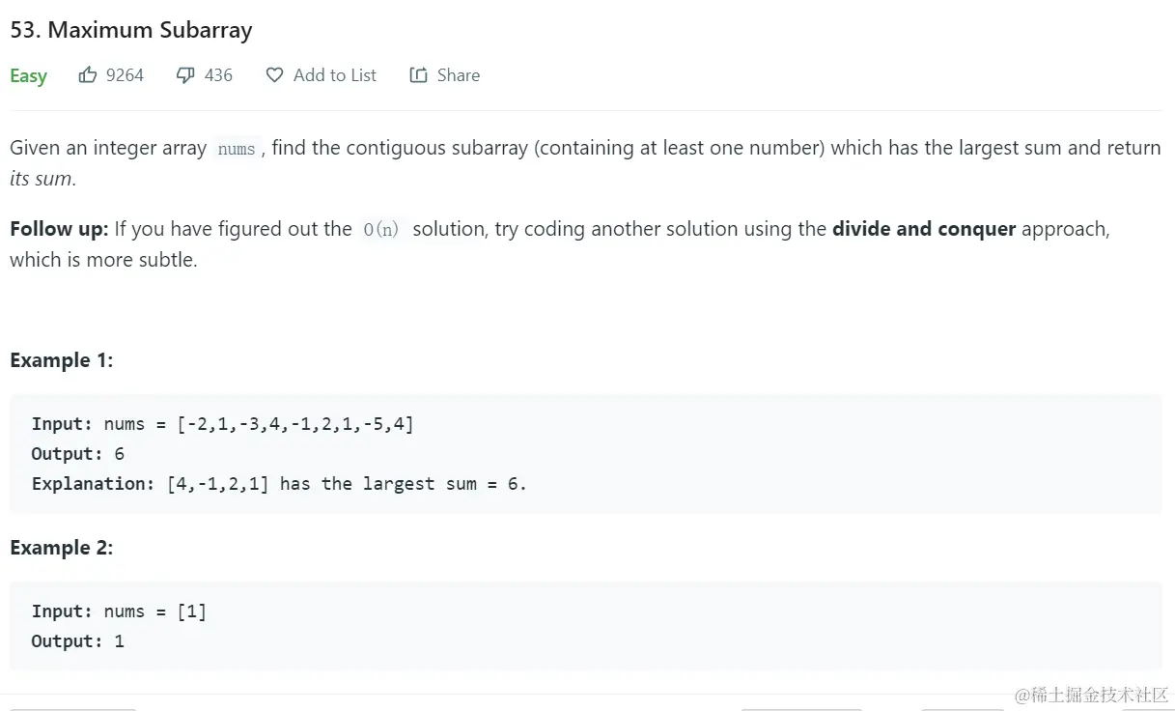
Task: Click the Share arrow icon
Action: (x=418, y=74)
